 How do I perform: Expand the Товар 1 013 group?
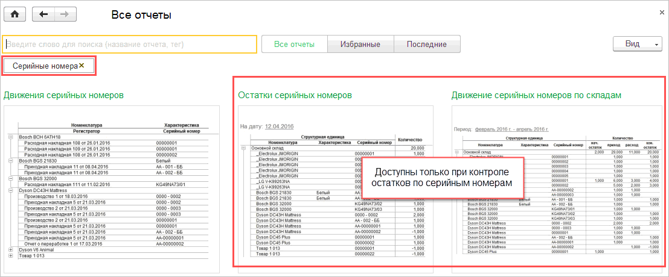[10, 256]
